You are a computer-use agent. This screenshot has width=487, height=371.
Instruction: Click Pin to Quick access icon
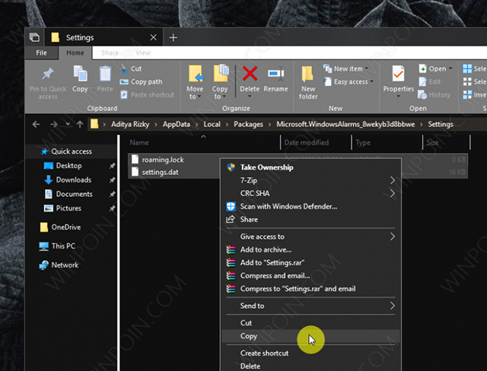tap(48, 74)
